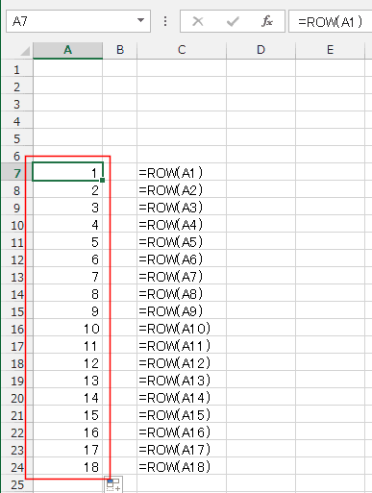372x493 pixels.
Task: Select the row 25 header
Action: pyautogui.click(x=17, y=484)
